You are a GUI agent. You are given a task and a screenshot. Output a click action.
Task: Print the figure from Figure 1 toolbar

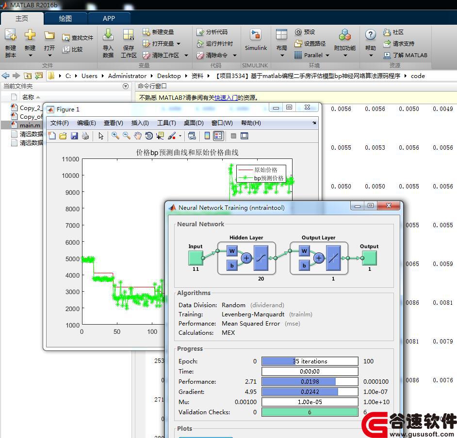85,136
